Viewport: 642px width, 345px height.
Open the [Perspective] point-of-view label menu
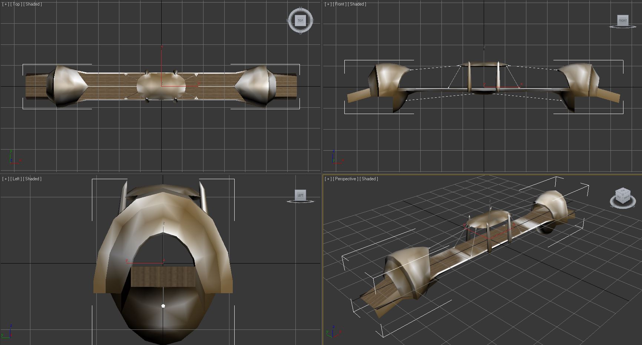(x=345, y=179)
